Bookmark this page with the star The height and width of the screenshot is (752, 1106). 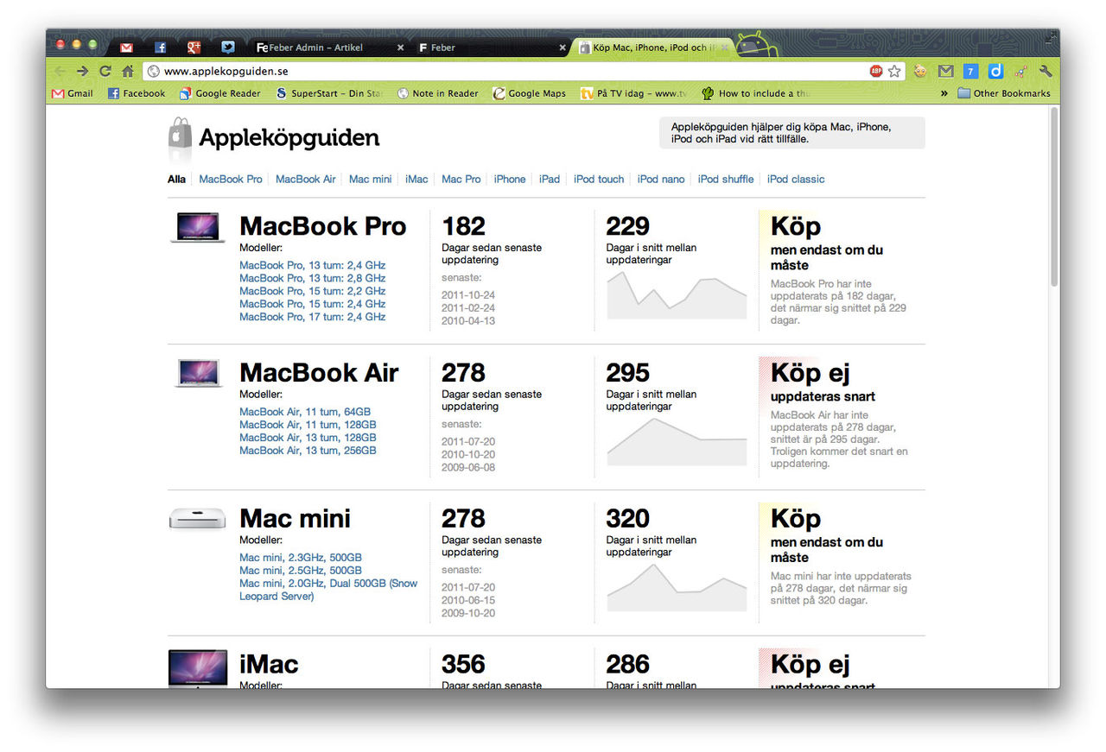[x=894, y=71]
